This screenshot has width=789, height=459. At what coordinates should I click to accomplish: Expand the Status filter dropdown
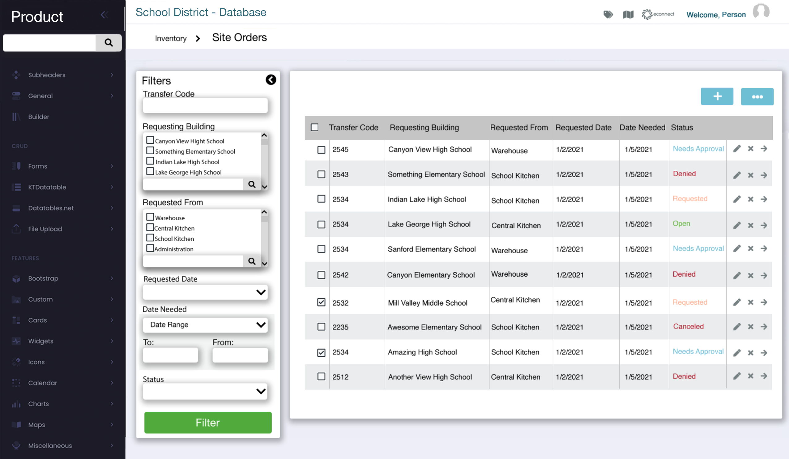click(205, 391)
